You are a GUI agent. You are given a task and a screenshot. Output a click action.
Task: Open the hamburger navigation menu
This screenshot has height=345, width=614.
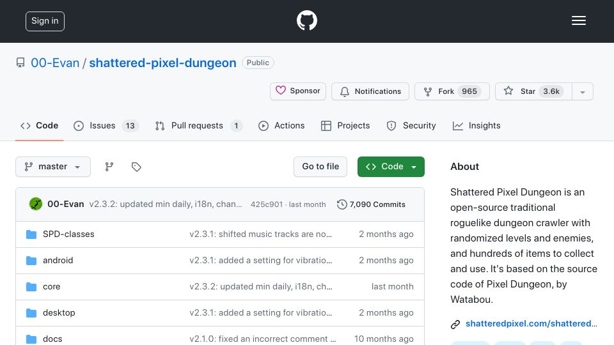click(578, 20)
